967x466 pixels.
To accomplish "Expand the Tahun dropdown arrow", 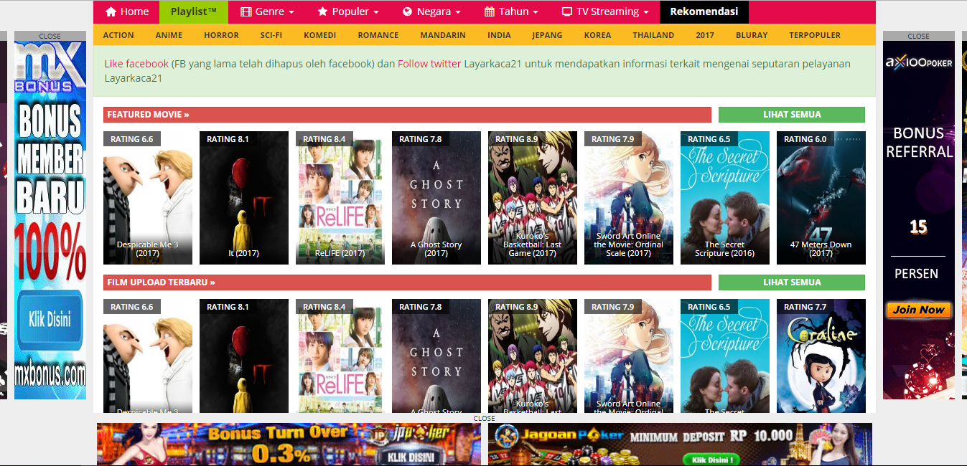I will coord(535,12).
